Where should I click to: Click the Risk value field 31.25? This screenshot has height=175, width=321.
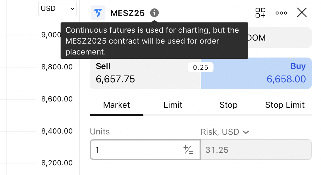(x=256, y=150)
